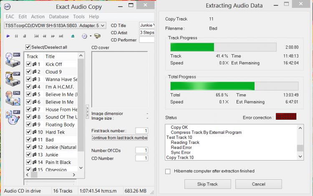Open the Database menu
This screenshot has height=196, width=313.
[59, 17]
